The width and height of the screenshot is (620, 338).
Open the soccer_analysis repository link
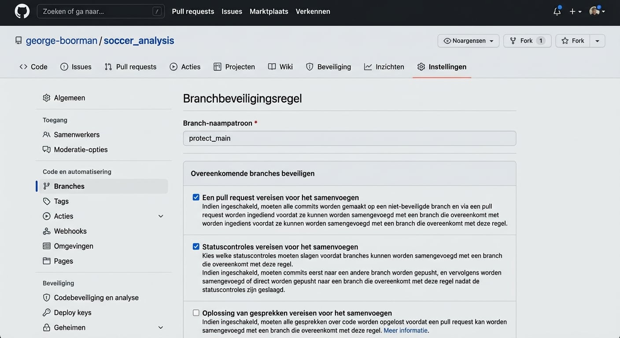coord(138,40)
